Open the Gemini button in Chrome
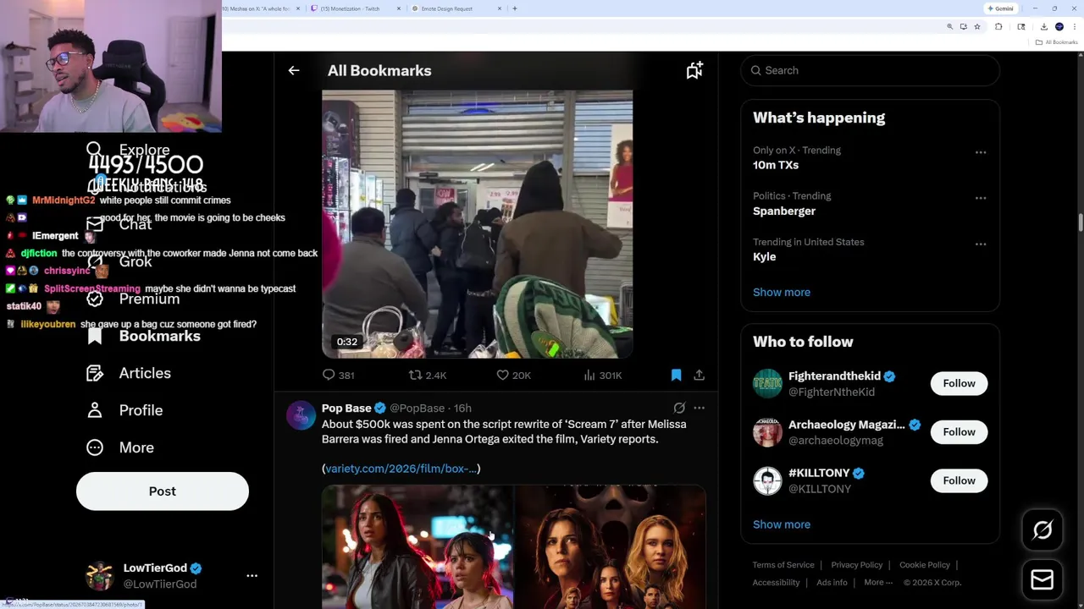 [1000, 8]
